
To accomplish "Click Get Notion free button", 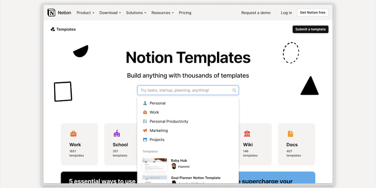I will pyautogui.click(x=313, y=12).
